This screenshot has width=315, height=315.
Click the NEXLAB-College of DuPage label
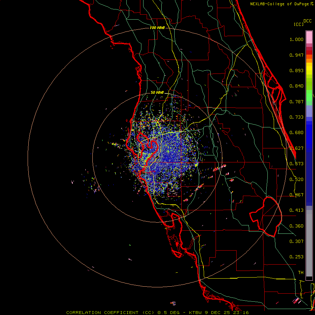(x=279, y=4)
